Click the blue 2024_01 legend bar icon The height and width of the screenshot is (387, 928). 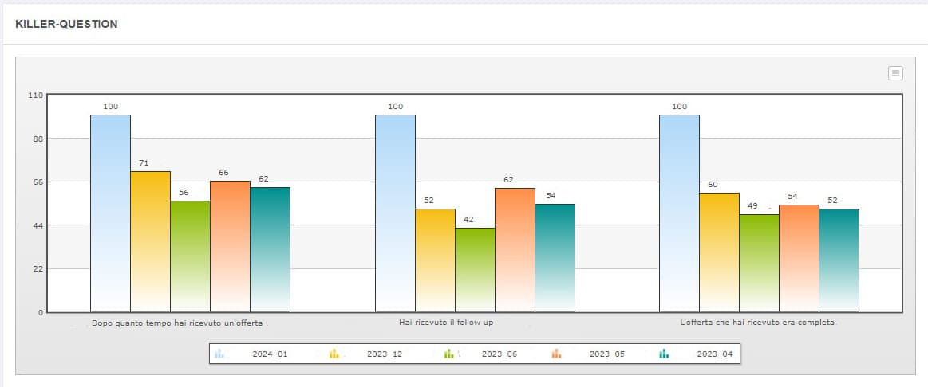click(x=219, y=354)
